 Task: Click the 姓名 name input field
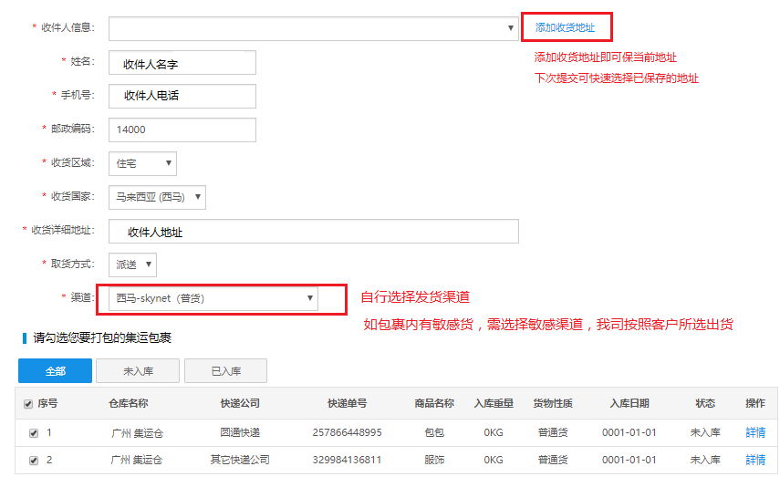coord(182,62)
